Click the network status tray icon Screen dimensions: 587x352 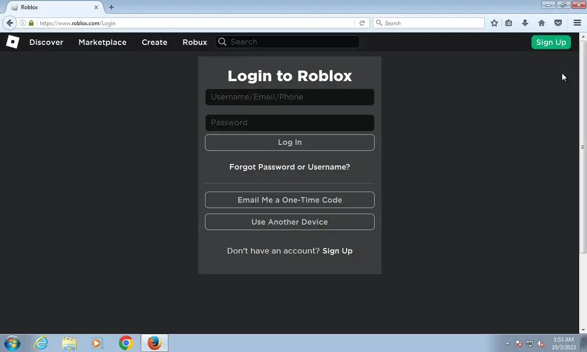point(530,343)
